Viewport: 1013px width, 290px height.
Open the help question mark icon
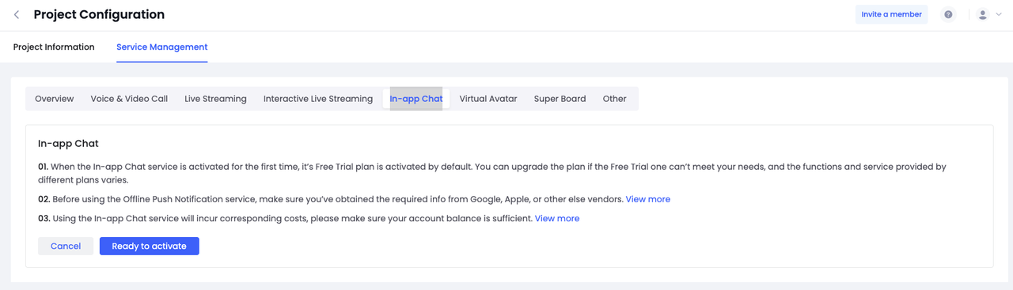coord(948,14)
